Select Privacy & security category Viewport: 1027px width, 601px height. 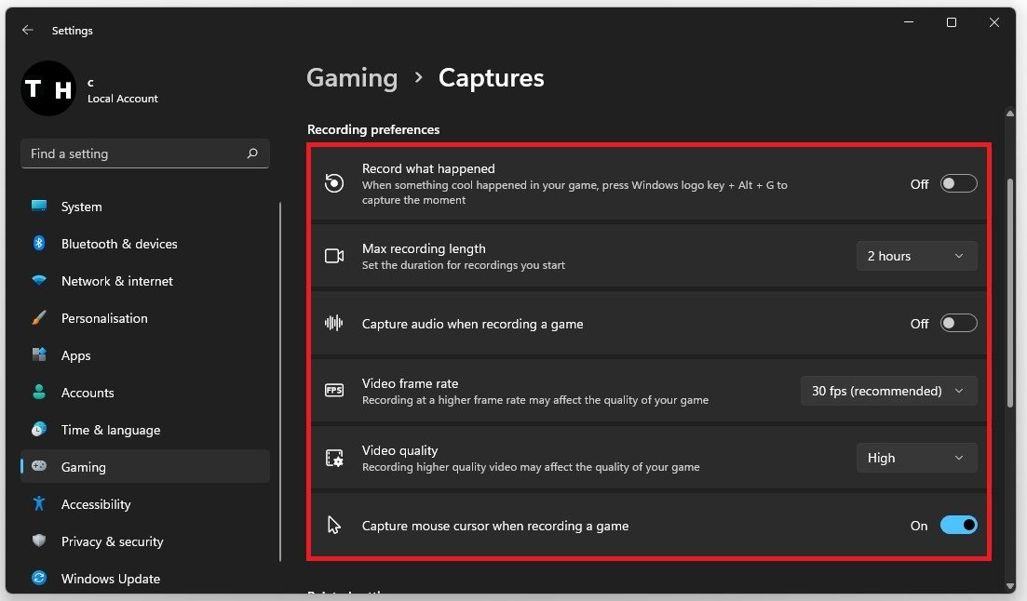point(144,541)
